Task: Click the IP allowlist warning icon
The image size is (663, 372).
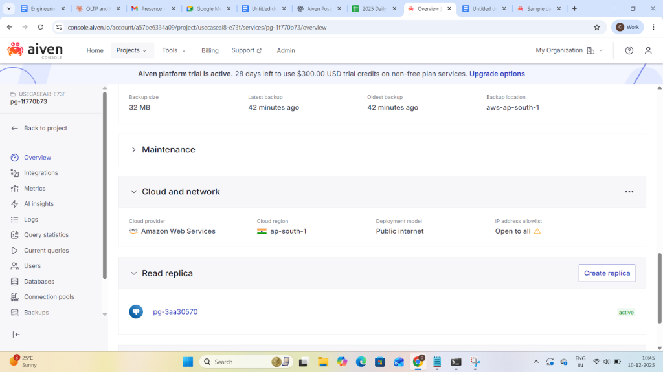Action: tap(537, 231)
